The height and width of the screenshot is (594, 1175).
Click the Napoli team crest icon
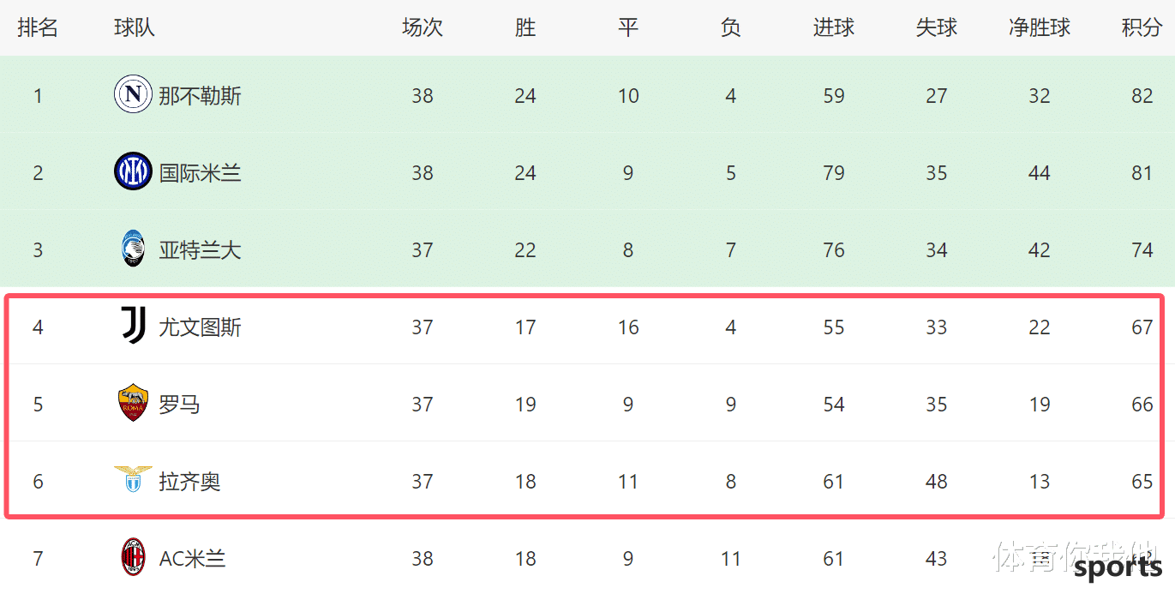[x=133, y=94]
